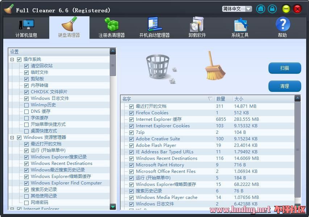Viewport: 309px width, 217px height.
Task: Click the blue lock icon in title bar
Action: pyautogui.click(x=272, y=9)
